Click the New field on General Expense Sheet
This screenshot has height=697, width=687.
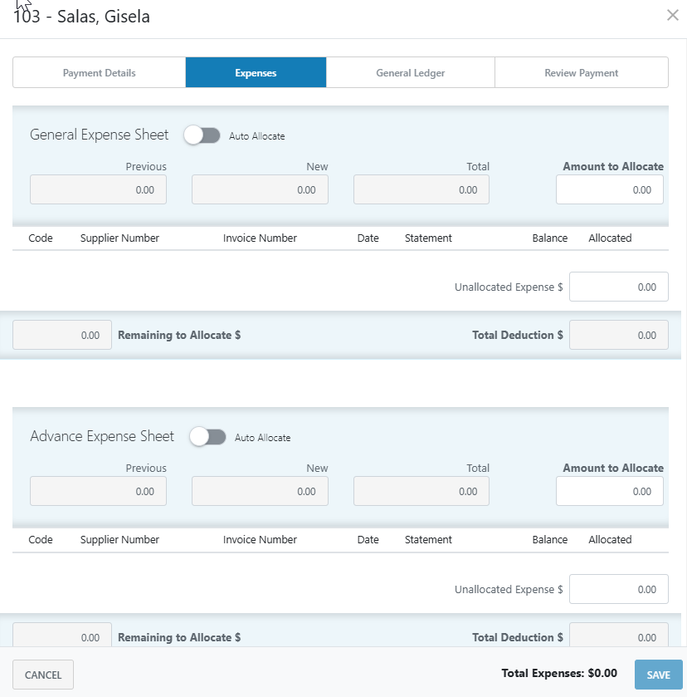tap(260, 189)
